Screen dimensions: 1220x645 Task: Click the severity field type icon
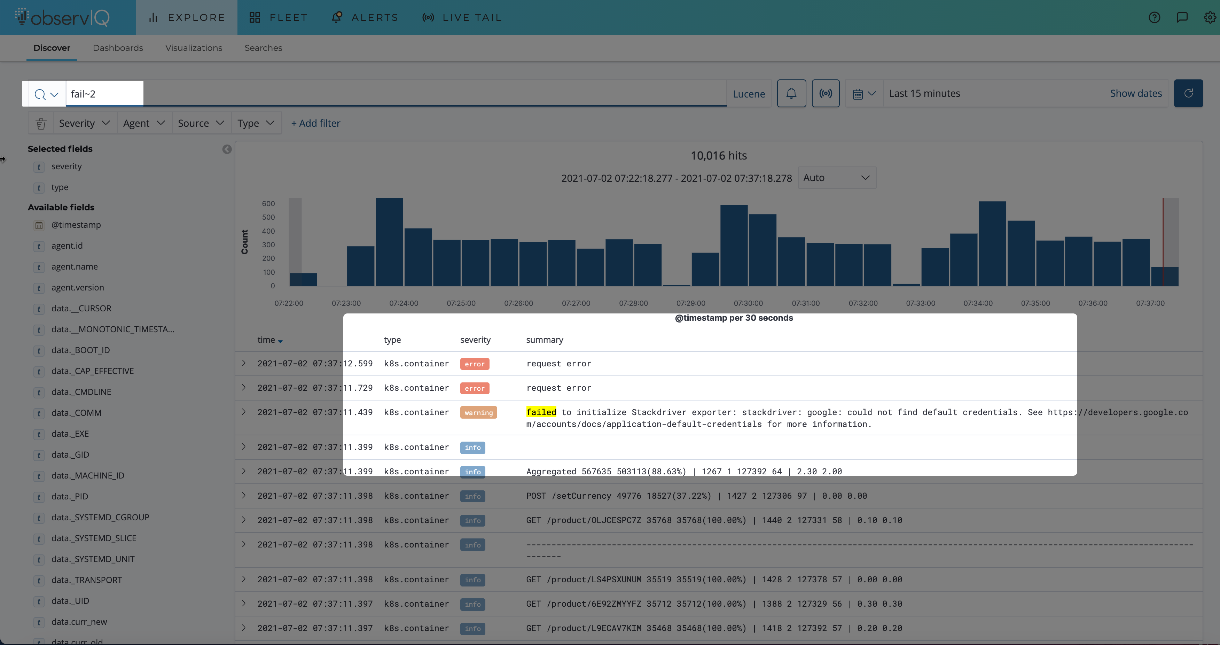39,167
